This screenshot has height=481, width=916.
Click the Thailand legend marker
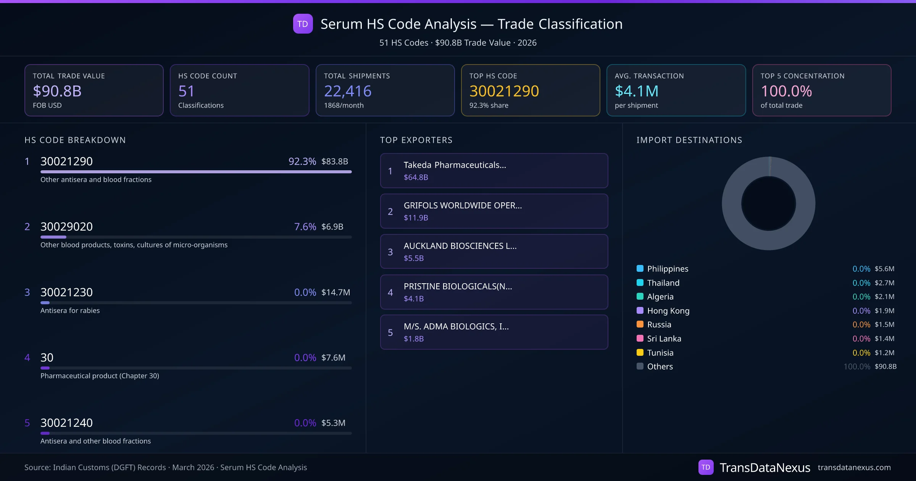tap(640, 282)
